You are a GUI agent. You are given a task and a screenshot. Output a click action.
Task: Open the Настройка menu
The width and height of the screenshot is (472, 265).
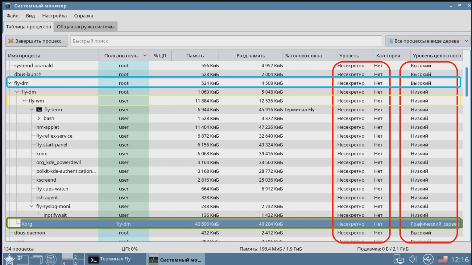coord(54,16)
